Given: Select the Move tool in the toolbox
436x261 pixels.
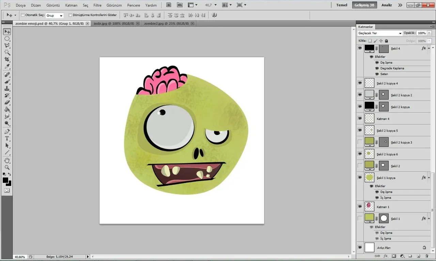Looking at the screenshot, I should [7, 32].
